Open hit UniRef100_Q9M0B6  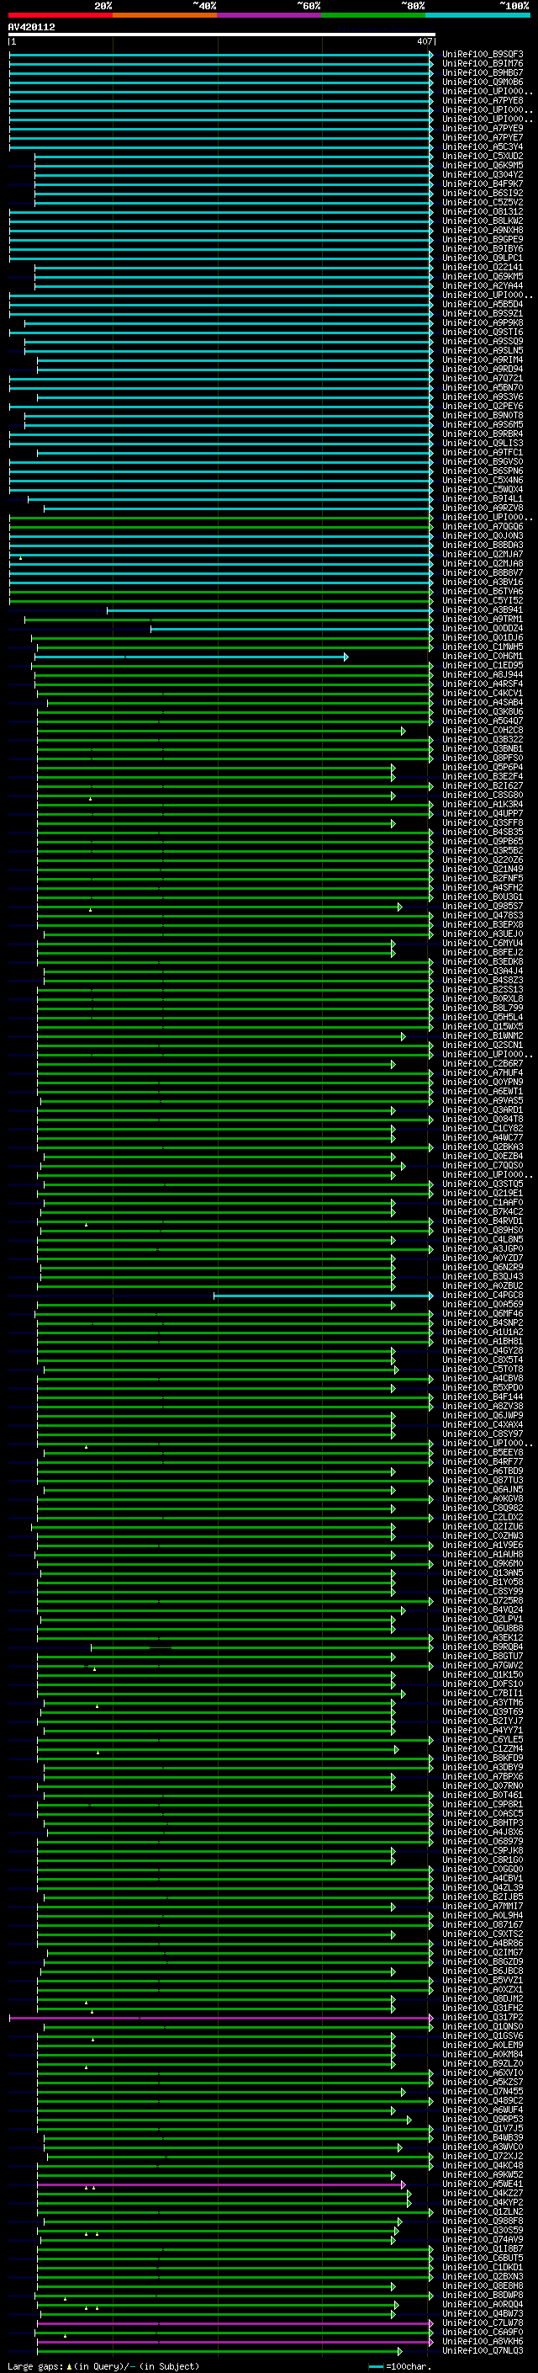tap(482, 82)
